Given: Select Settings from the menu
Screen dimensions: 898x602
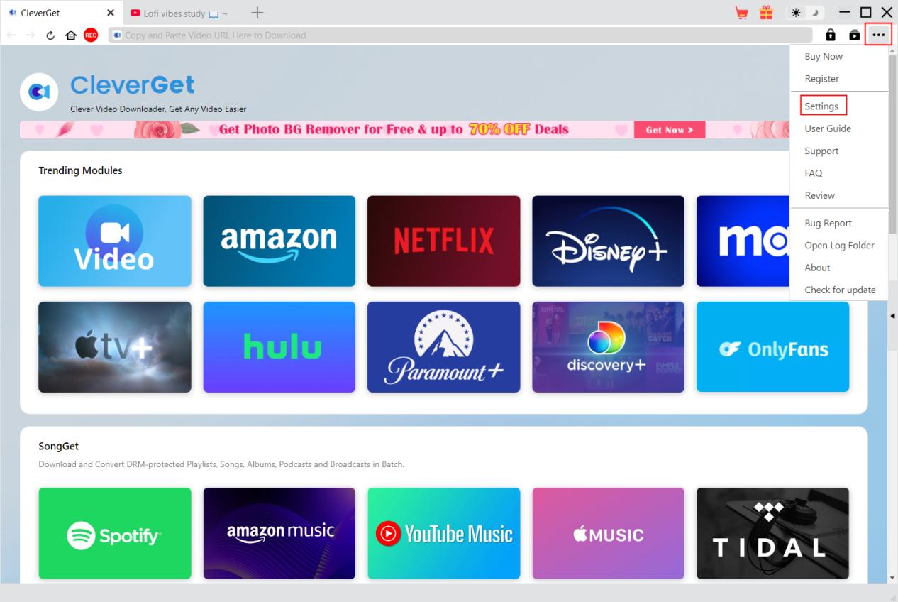Looking at the screenshot, I should [x=821, y=106].
